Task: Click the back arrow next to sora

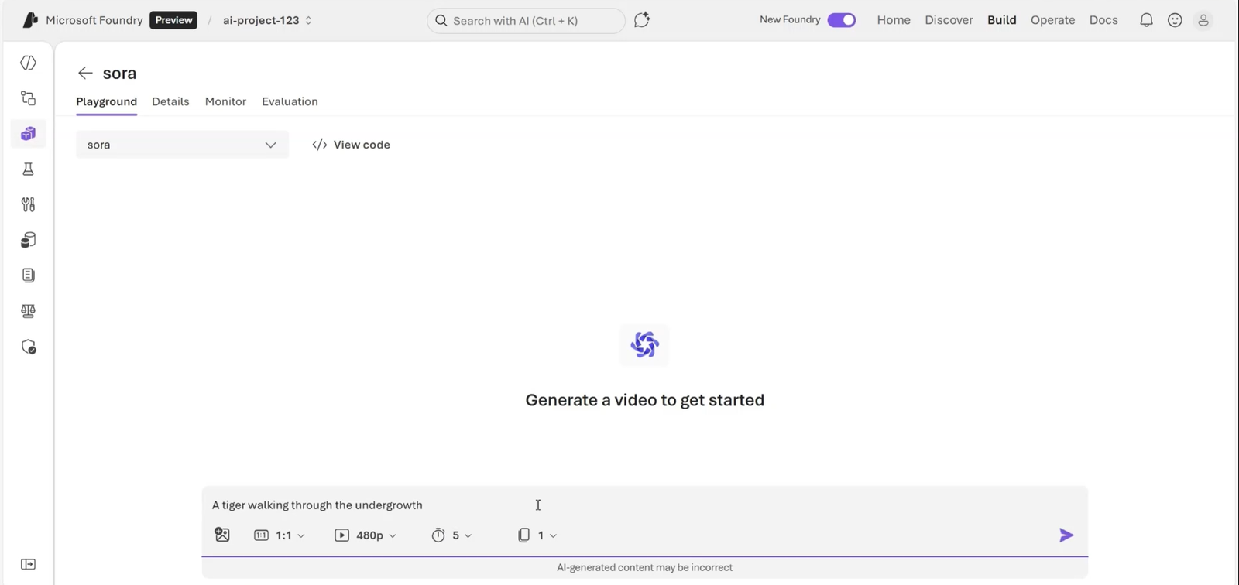Action: 85,73
